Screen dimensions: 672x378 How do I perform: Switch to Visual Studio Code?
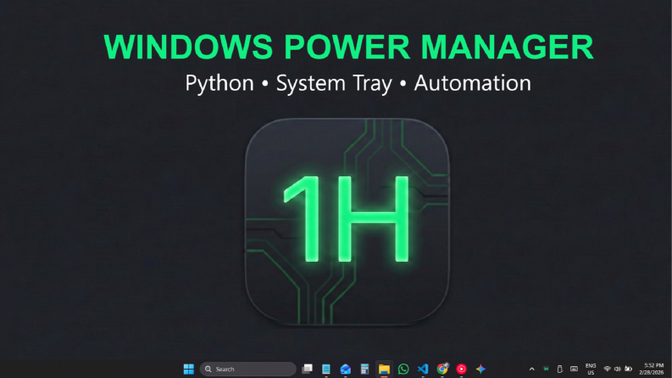[x=423, y=369]
